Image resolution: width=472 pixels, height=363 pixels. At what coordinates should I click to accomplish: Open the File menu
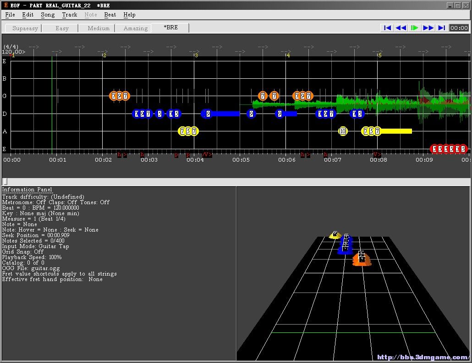coord(10,15)
